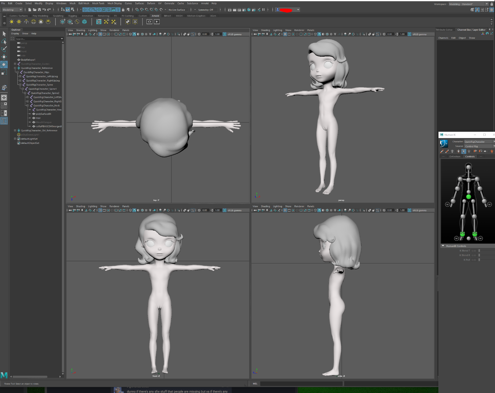Screen dimensions: 495x393
Task: Click Channels in the Channel Box
Action: [x=443, y=38]
